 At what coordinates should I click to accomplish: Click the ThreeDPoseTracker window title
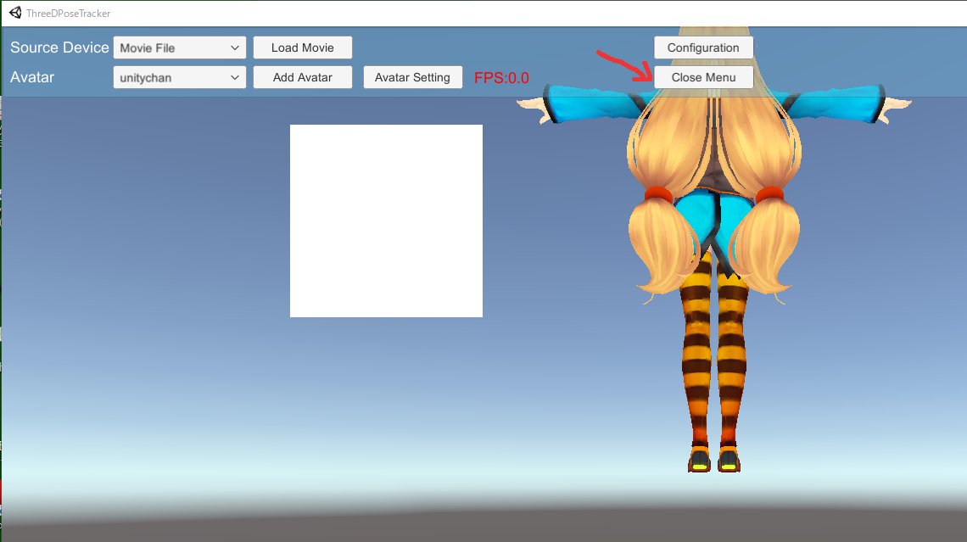(x=69, y=13)
